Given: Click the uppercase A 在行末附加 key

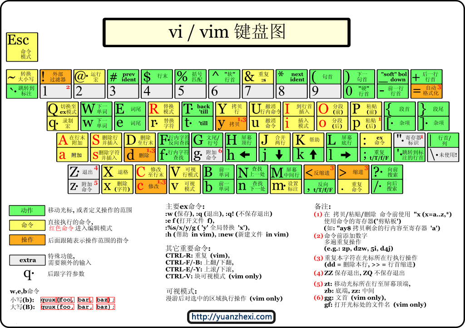Looking at the screenshot, I should tap(72, 141).
